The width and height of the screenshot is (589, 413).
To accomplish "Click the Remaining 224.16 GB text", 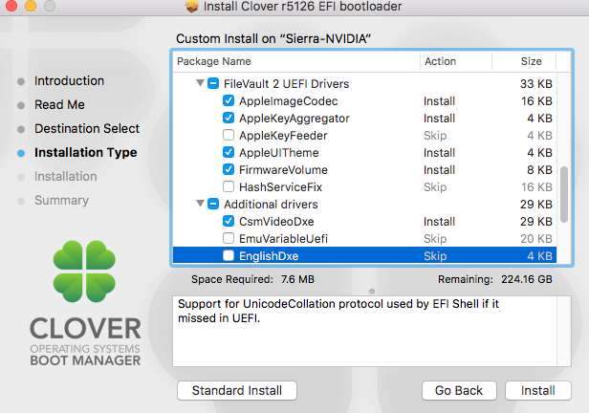I will (x=495, y=279).
